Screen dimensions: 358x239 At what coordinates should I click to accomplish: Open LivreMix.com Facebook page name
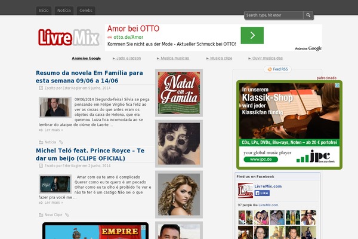[268, 186]
